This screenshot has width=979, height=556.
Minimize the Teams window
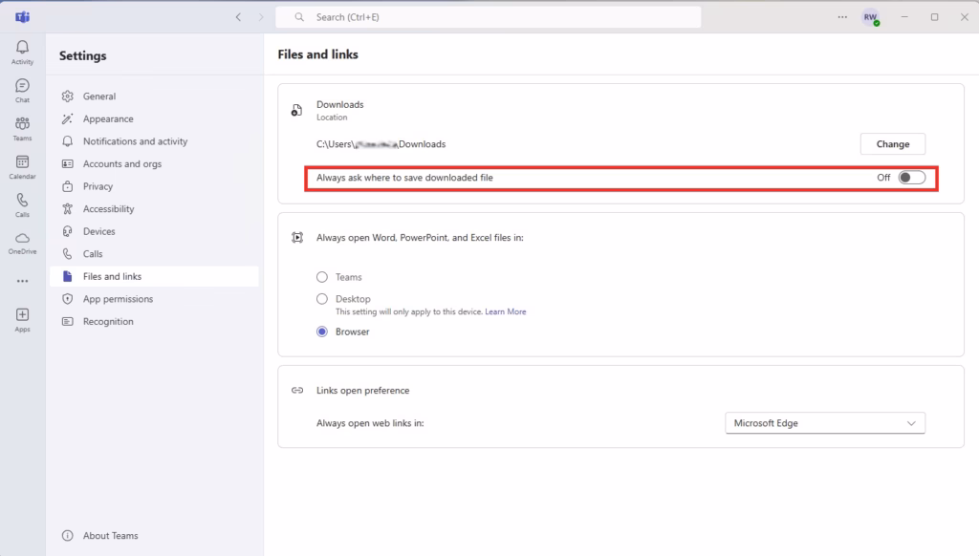coord(904,17)
